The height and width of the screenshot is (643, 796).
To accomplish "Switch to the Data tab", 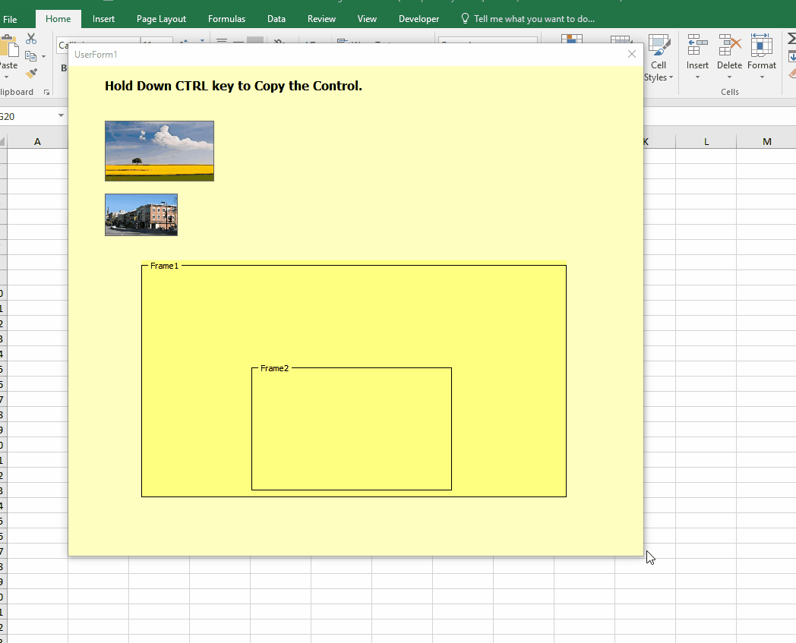I will [276, 19].
